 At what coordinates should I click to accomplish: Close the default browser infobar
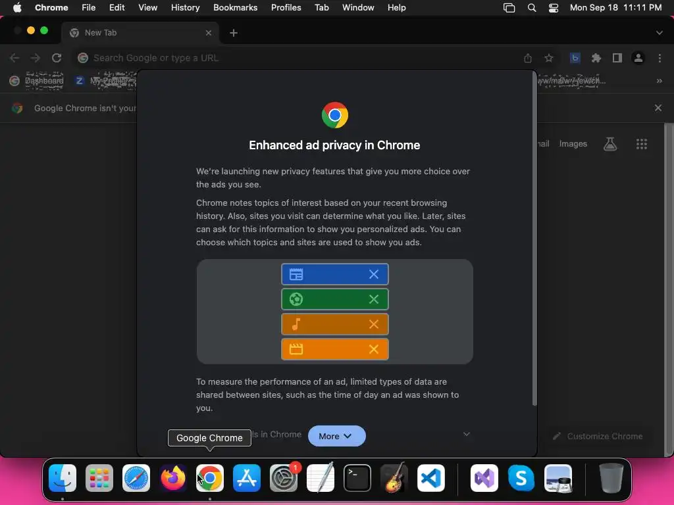click(x=658, y=108)
